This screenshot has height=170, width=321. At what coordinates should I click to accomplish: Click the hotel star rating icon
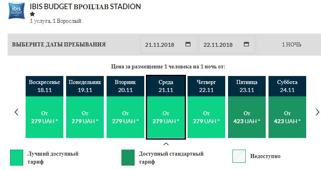(x=32, y=14)
